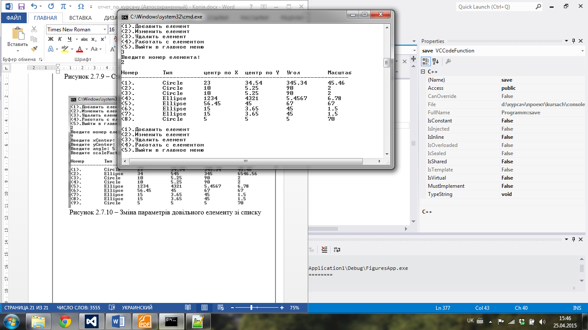The height and width of the screenshot is (330, 588).
Task: Toggle strikethrough abc formatting
Action: tap(84, 39)
